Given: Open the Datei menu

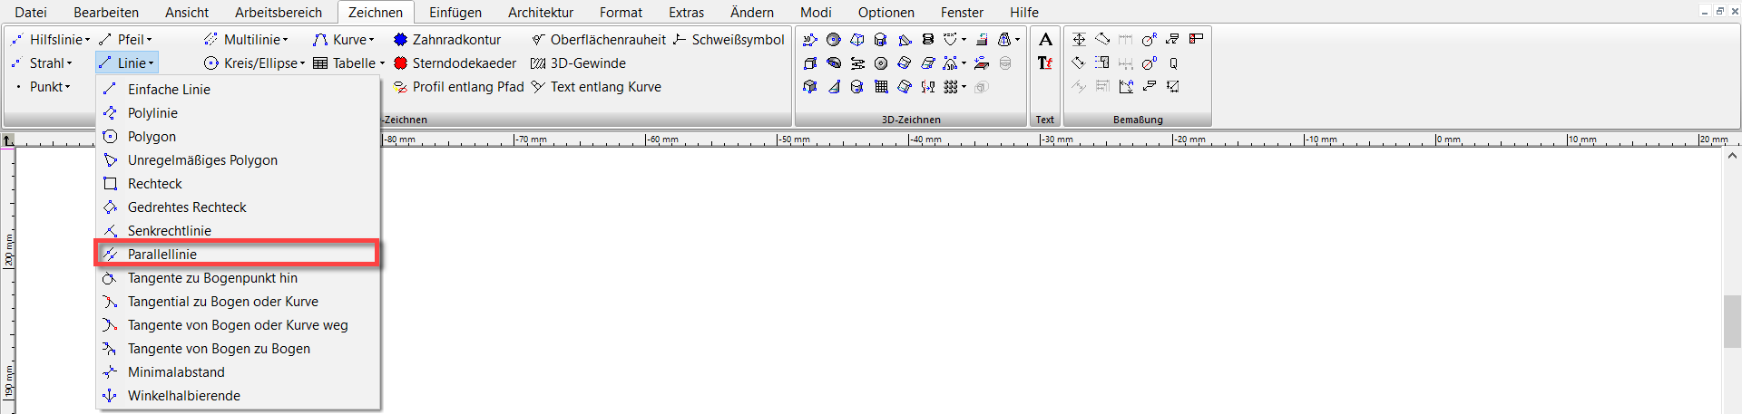Looking at the screenshot, I should click(31, 12).
